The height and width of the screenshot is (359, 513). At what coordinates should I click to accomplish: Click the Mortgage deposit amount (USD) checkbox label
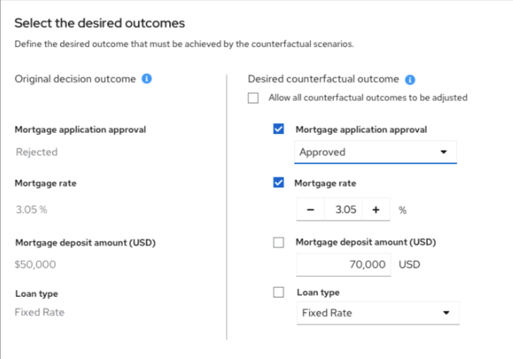point(365,243)
